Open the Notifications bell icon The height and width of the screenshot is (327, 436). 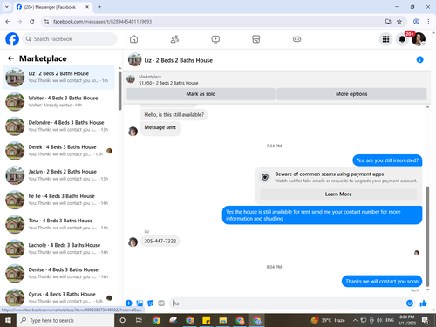pos(402,39)
